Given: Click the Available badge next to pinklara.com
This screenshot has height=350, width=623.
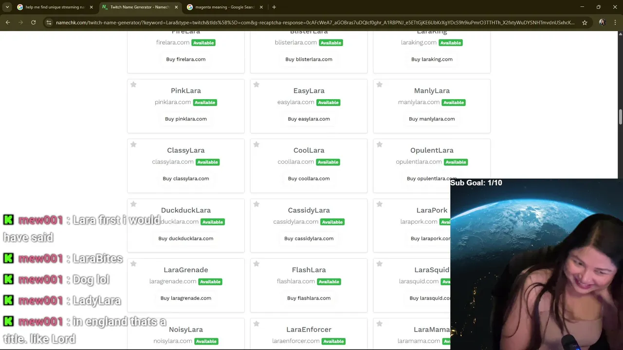Looking at the screenshot, I should pyautogui.click(x=205, y=103).
